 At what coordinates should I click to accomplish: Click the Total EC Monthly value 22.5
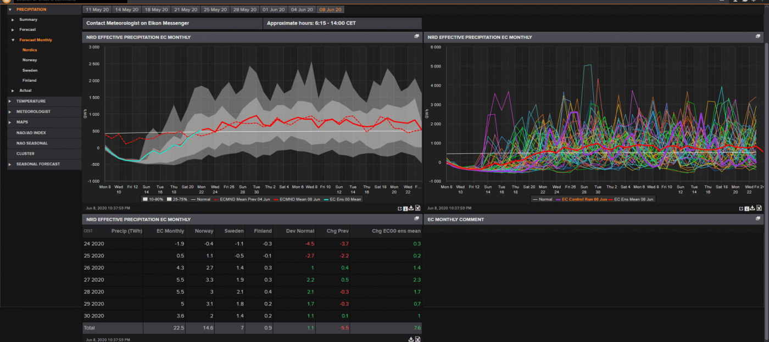[x=179, y=328]
